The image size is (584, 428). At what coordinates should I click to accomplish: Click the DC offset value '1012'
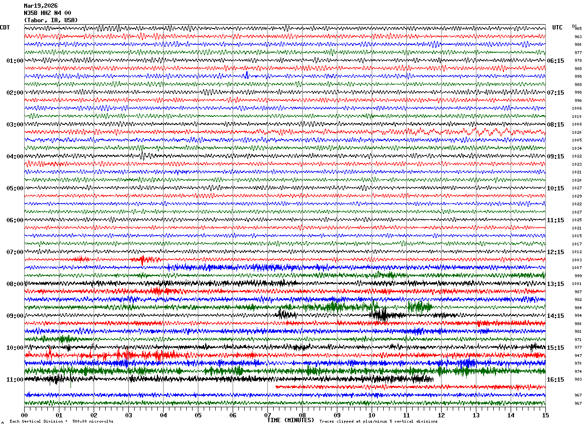click(x=577, y=252)
